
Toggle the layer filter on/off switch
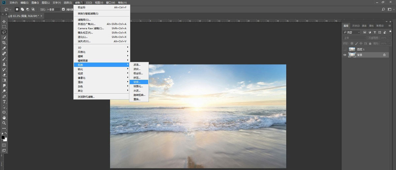pyautogui.click(x=390, y=32)
